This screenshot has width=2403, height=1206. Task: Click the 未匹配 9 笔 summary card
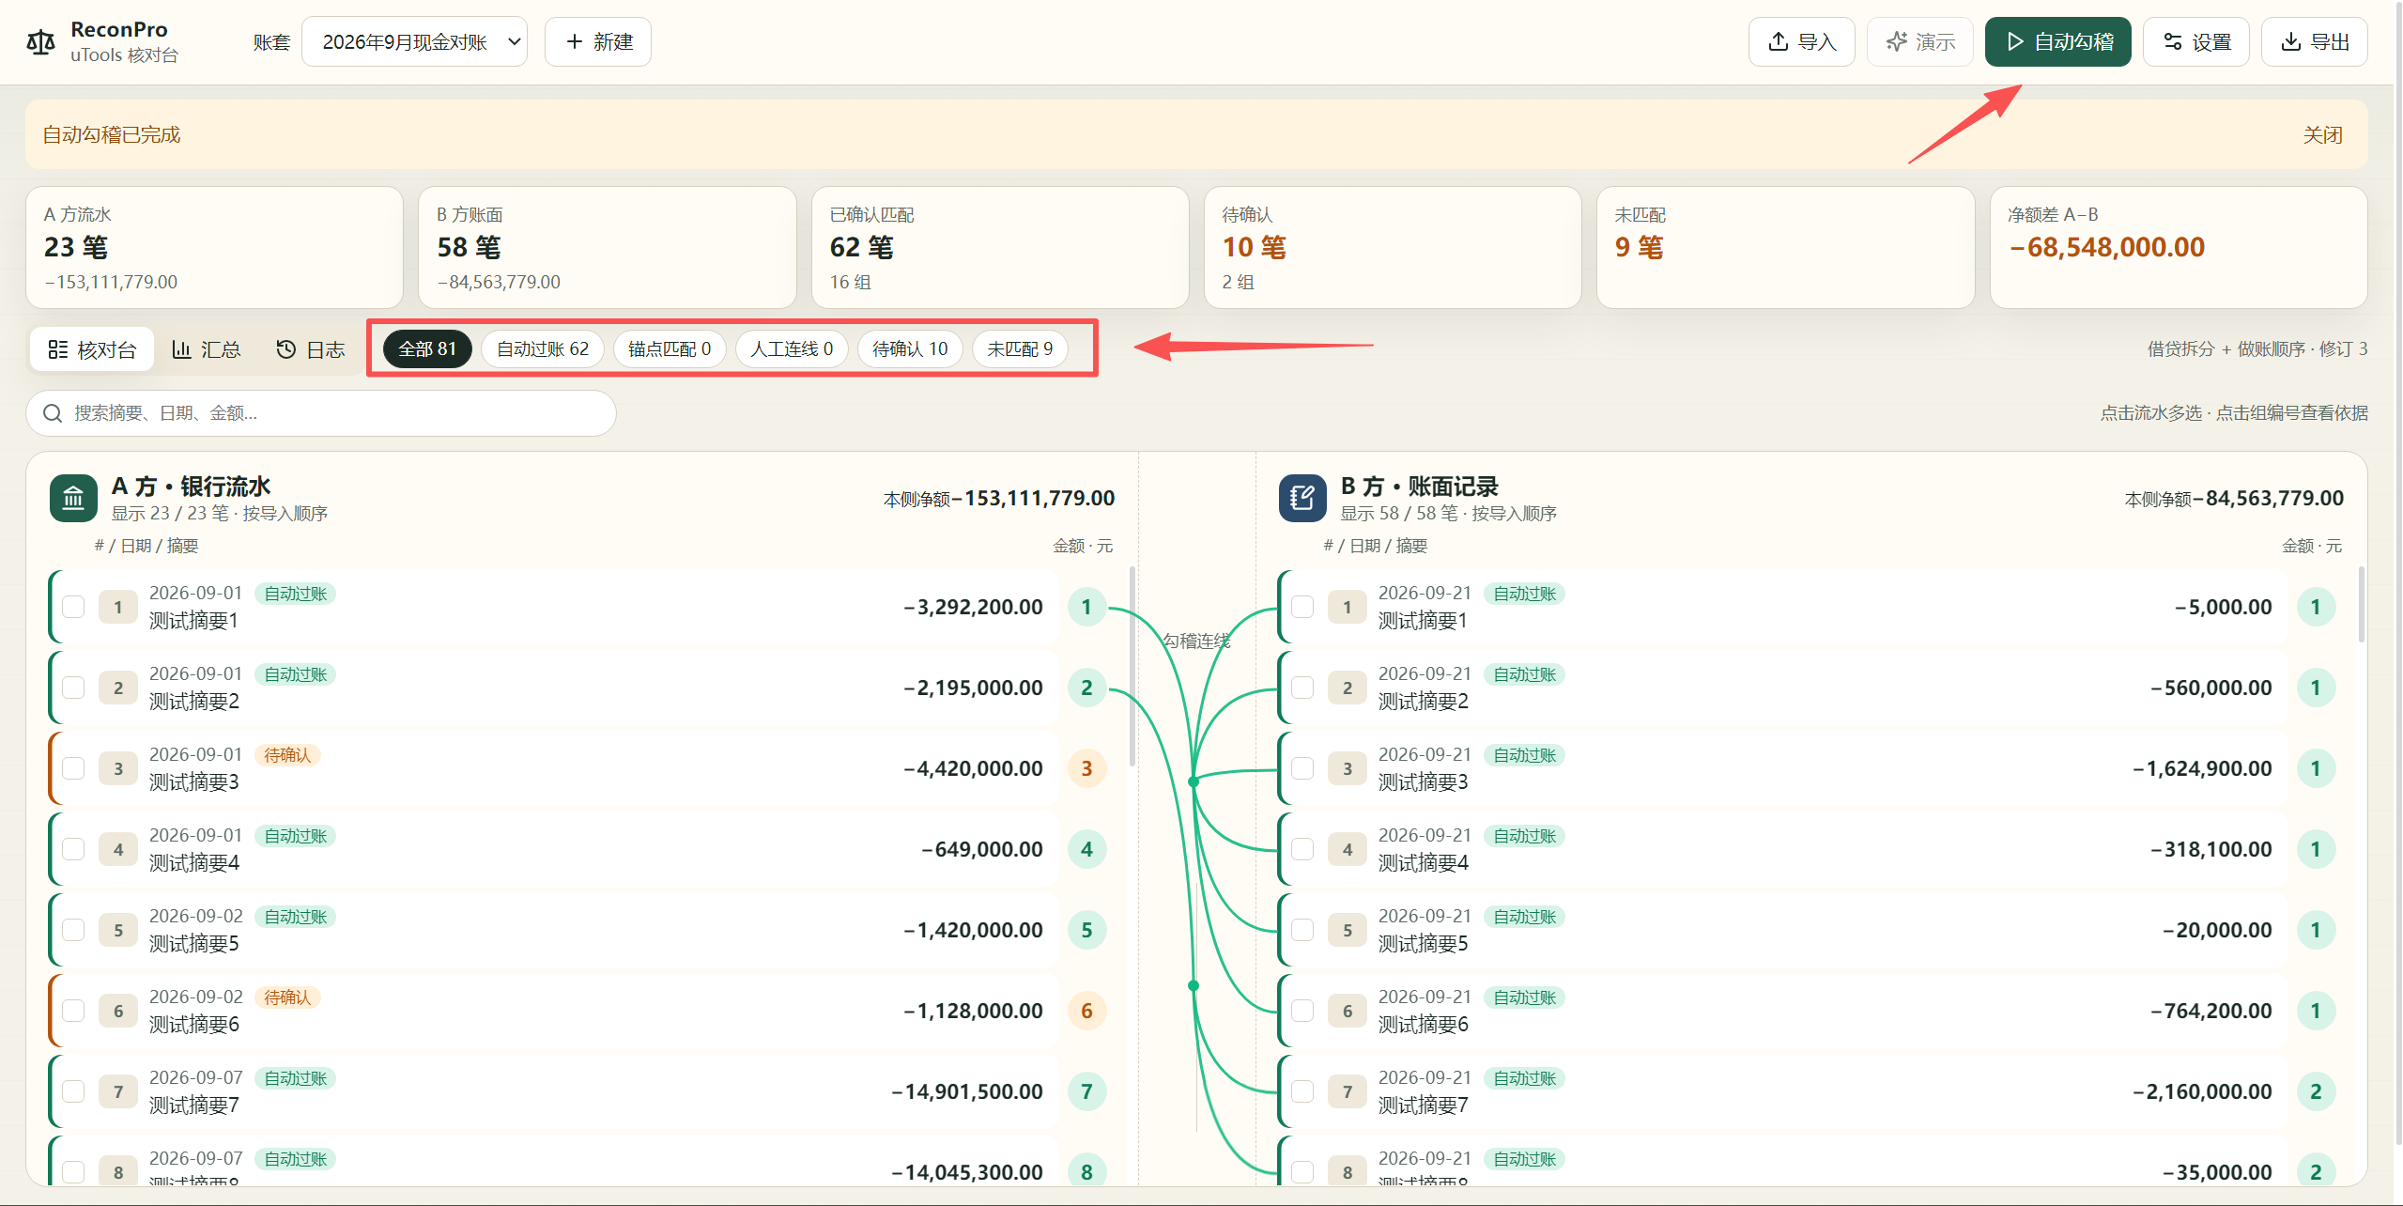[1785, 247]
